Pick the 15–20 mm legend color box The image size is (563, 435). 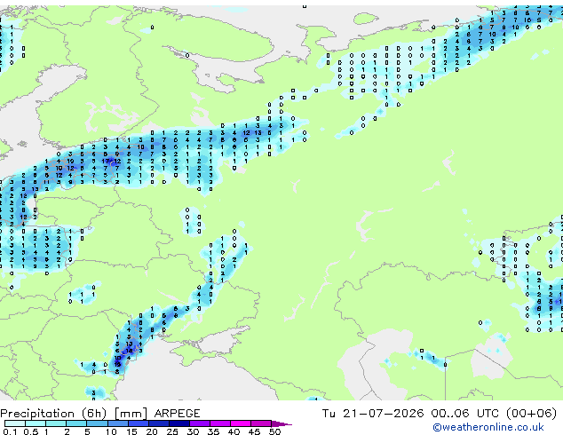coord(139,423)
